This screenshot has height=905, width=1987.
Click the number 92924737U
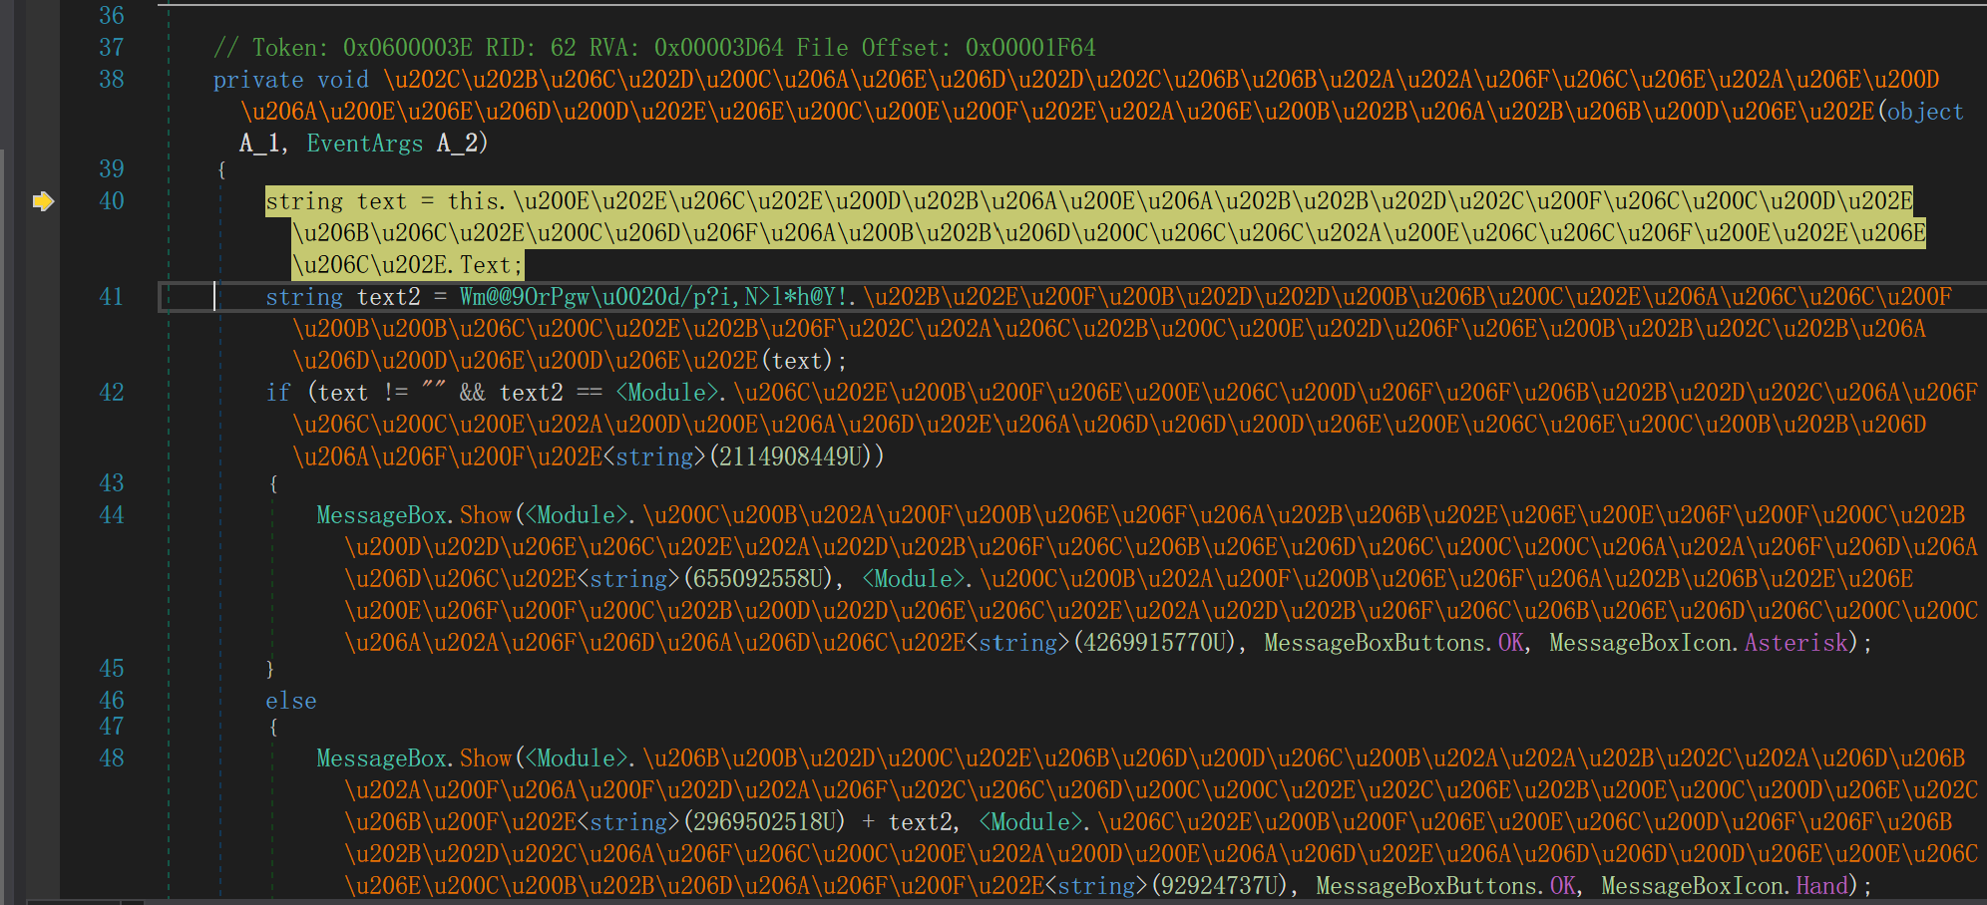1220,886
